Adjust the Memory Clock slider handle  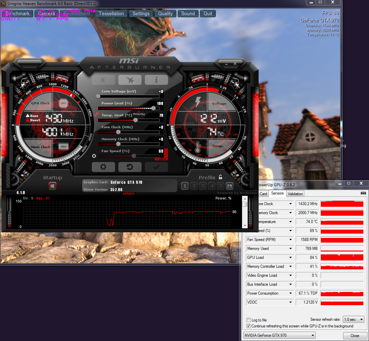click(x=118, y=144)
